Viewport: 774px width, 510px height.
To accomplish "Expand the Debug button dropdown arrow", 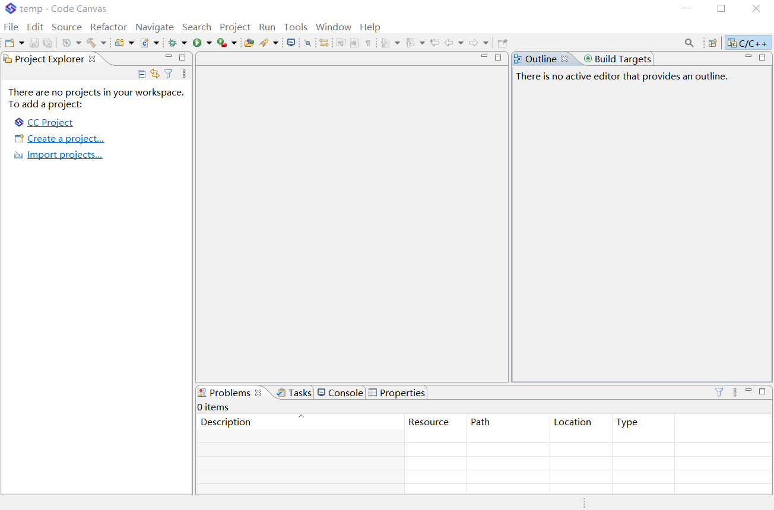I will 184,43.
